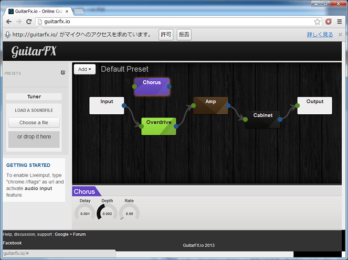Screen dimensions: 348x260
Task: Click the Delay knob showing 0.001
Action: click(x=85, y=212)
